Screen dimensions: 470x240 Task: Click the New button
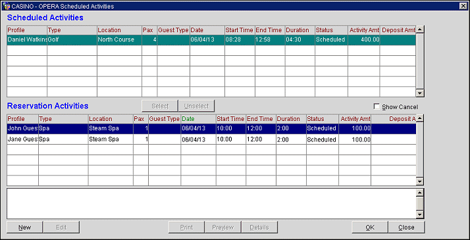point(24,227)
